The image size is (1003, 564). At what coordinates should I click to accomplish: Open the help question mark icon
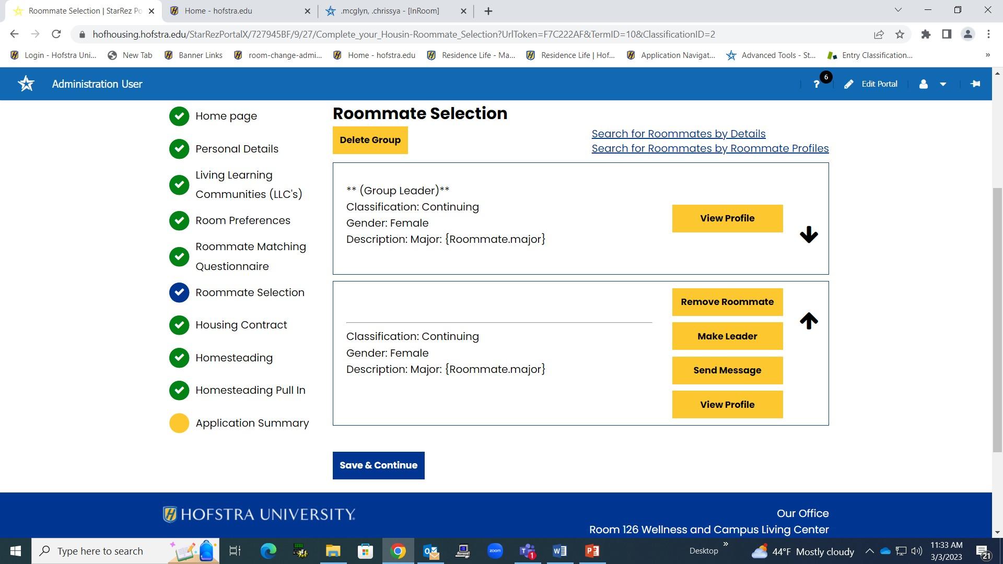click(817, 84)
